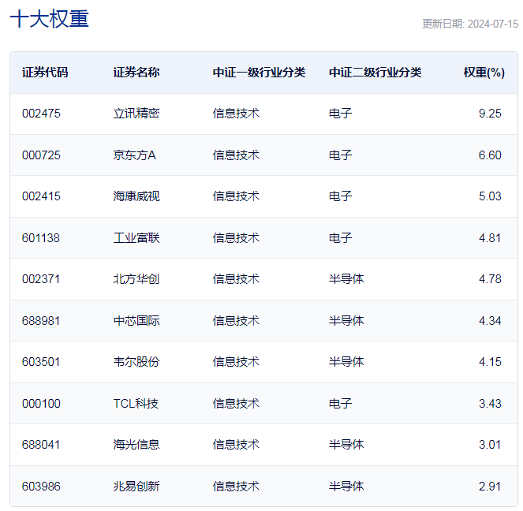Viewport: 523px width, 511px height.
Task: Click 电子 in the 京东方A row
Action: coord(341,155)
